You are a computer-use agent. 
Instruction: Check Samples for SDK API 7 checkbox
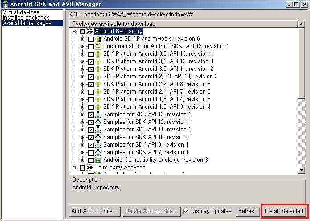91,153
